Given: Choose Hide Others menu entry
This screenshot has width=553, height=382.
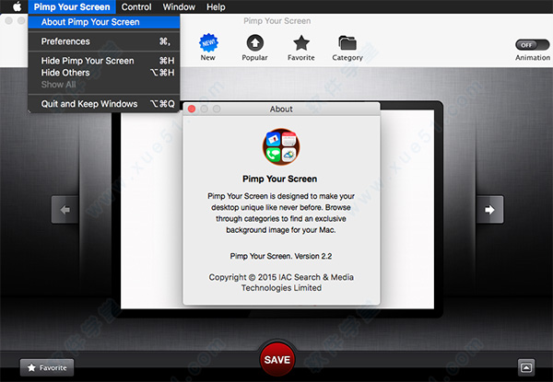Looking at the screenshot, I should (104, 73).
